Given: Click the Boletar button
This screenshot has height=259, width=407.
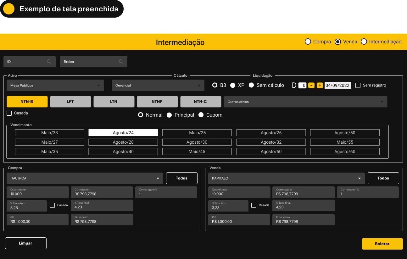Looking at the screenshot, I should [x=382, y=244].
